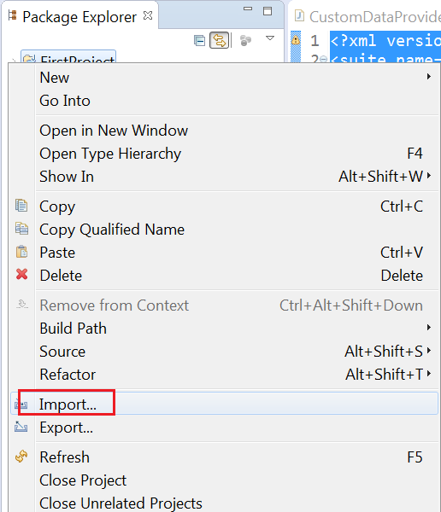Screen dimensions: 441x512
Task: Select Close Unrelated Projects
Action: coord(224,503)
